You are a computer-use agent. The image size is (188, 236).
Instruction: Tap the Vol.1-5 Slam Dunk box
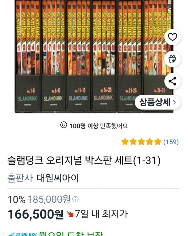pos(28,56)
